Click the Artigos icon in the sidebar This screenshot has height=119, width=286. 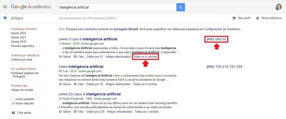pyautogui.click(x=5, y=18)
